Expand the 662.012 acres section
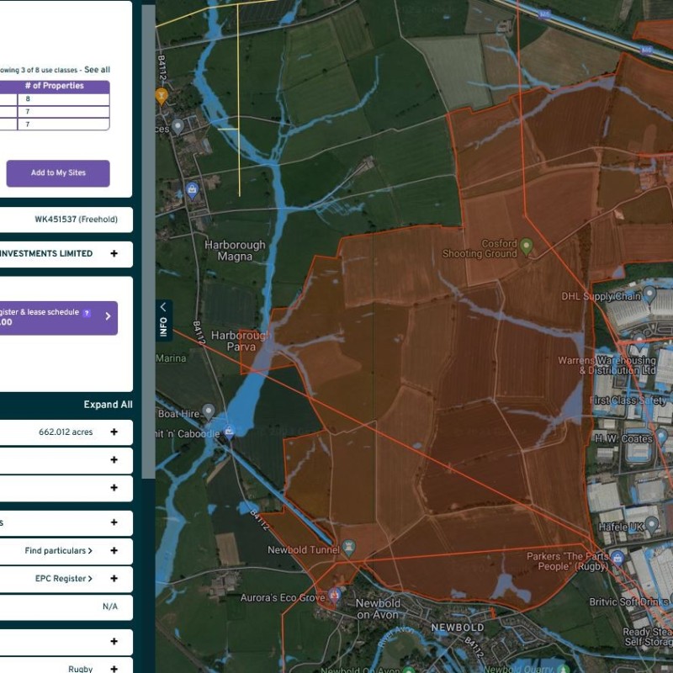The height and width of the screenshot is (673, 673). [114, 432]
